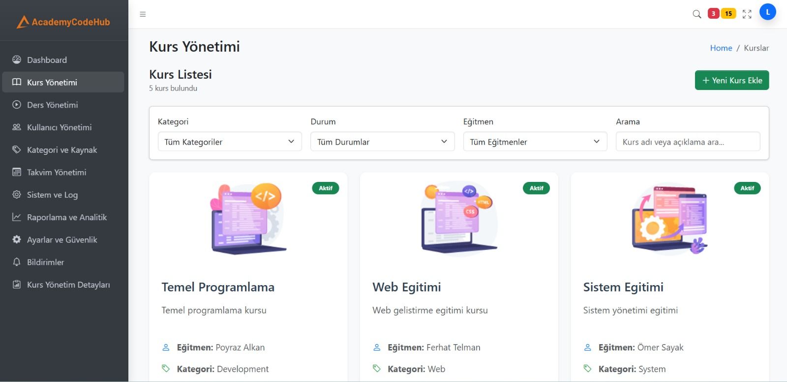Click the hamburger sidebar toggle icon

click(143, 14)
